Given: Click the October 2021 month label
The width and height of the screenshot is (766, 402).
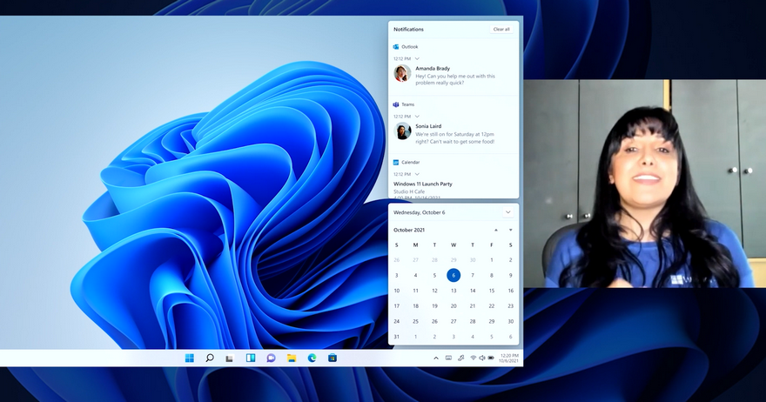Looking at the screenshot, I should pyautogui.click(x=409, y=230).
